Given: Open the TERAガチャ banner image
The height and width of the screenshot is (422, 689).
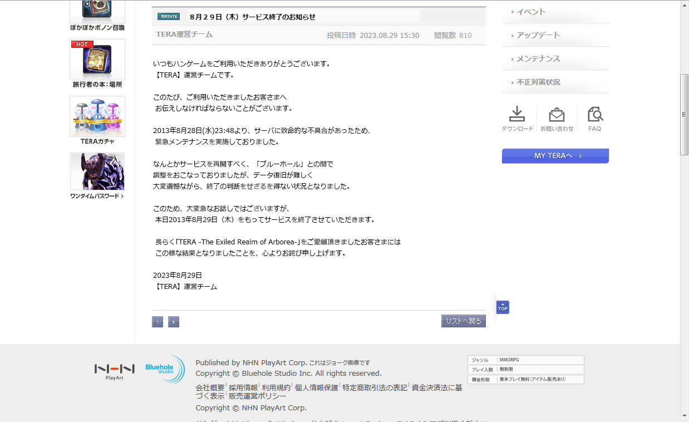Looking at the screenshot, I should click(97, 116).
